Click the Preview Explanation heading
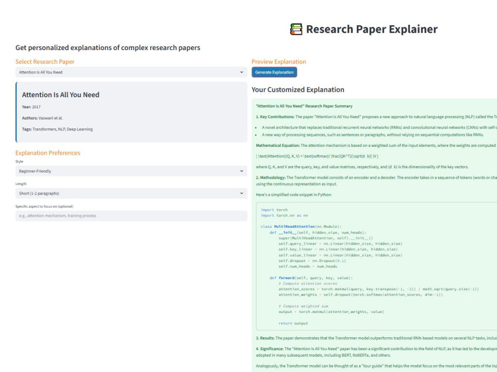 coord(279,62)
